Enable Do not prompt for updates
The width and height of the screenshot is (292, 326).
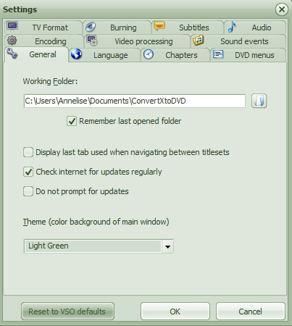click(28, 191)
